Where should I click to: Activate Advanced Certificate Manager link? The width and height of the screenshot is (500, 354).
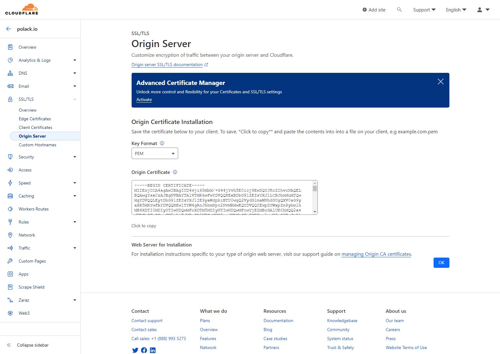tap(144, 100)
